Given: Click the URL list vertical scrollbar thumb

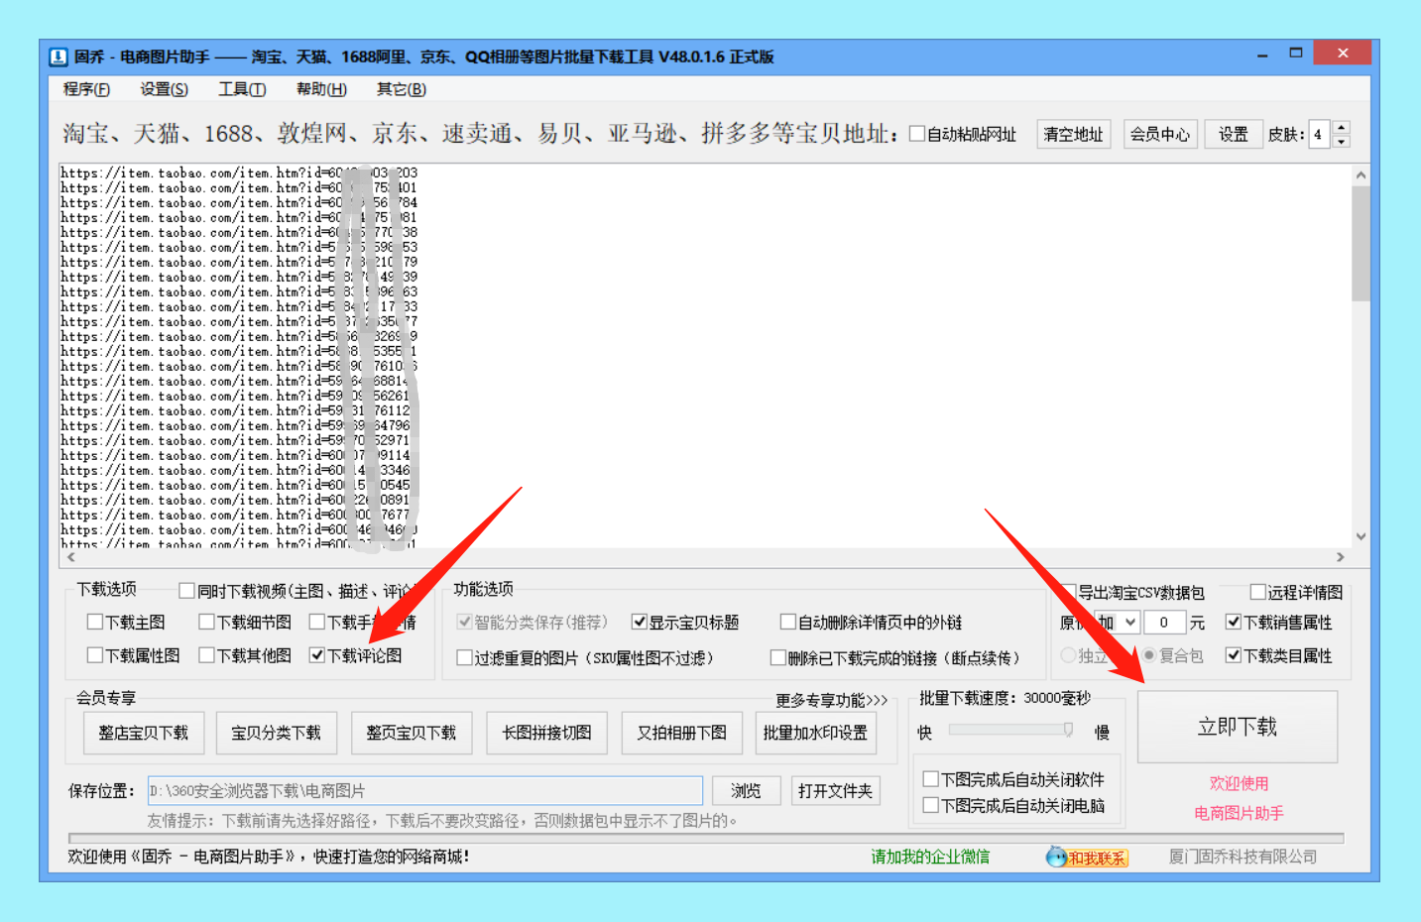Looking at the screenshot, I should click(x=1361, y=243).
